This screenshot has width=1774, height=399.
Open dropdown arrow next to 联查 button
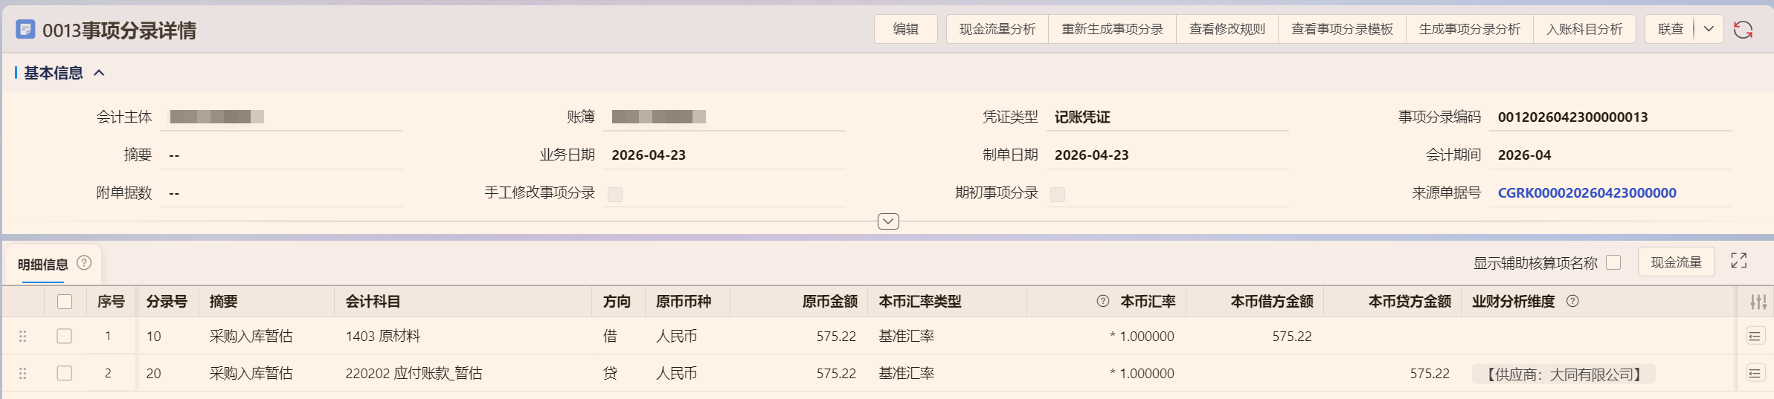click(1709, 29)
